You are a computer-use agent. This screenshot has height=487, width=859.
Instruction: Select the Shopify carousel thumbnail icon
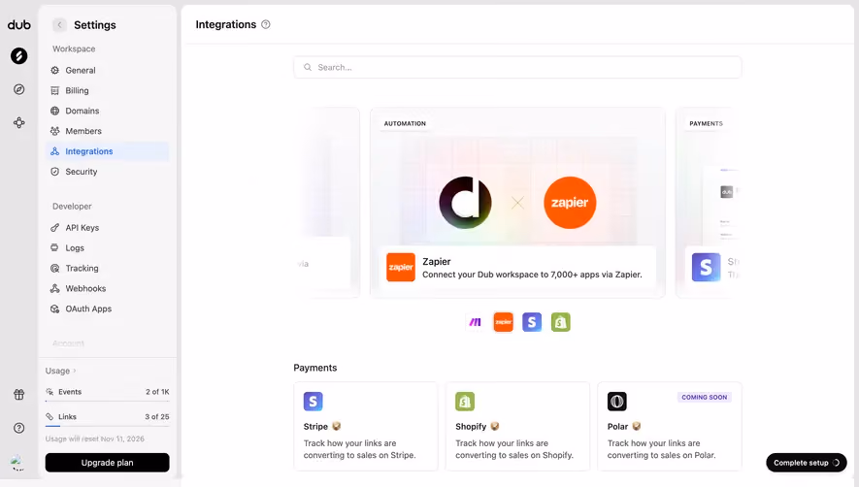click(560, 322)
